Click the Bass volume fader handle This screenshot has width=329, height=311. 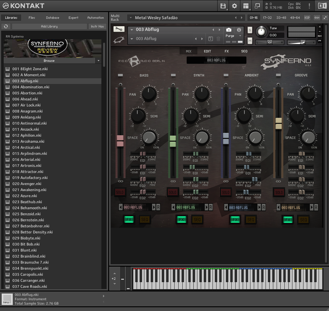120,141
